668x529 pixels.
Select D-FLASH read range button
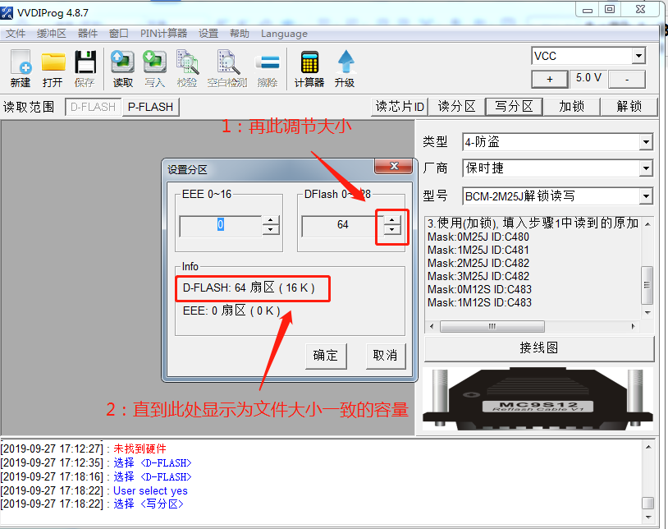94,107
